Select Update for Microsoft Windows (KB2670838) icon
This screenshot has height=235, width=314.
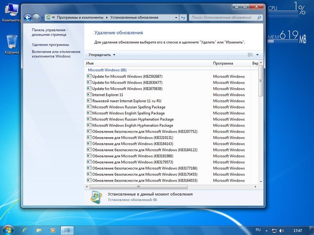89,88
